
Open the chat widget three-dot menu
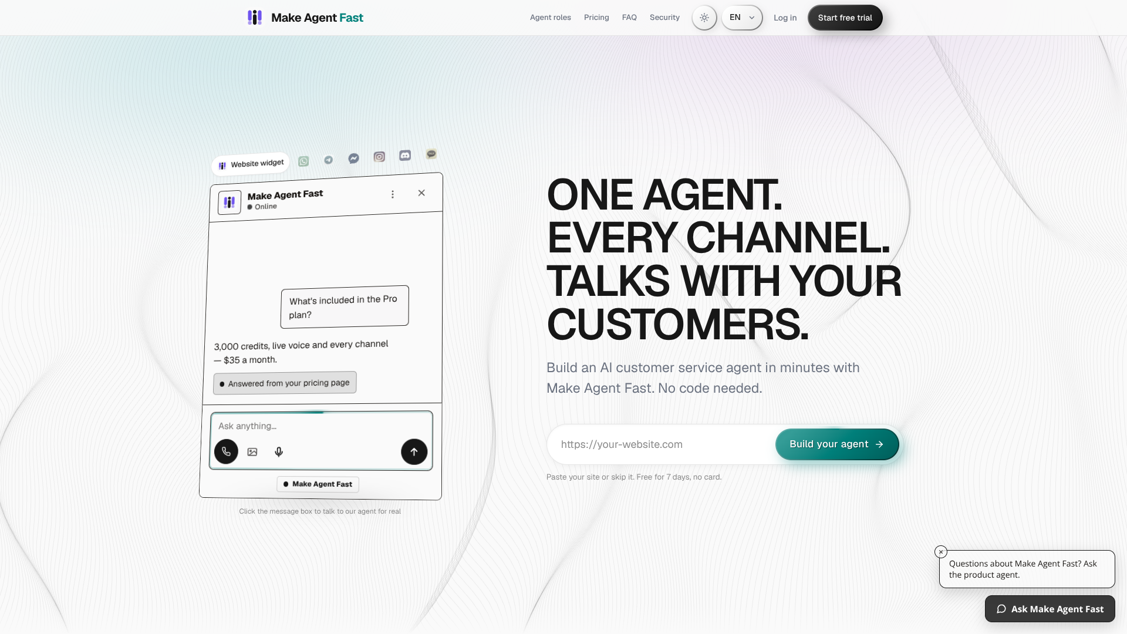coord(393,194)
